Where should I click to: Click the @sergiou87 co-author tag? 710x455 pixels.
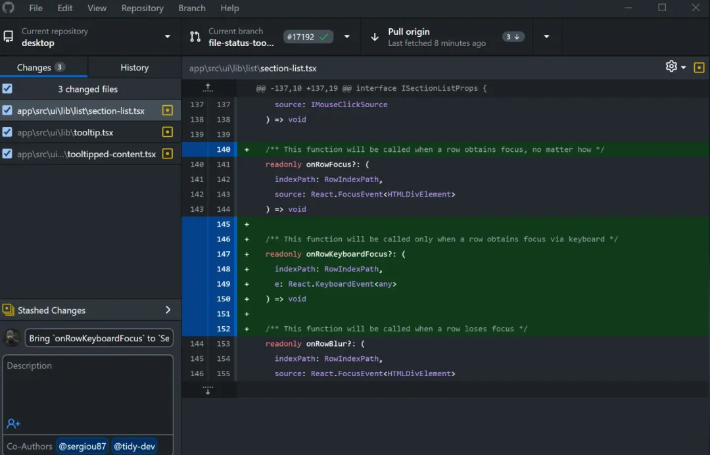coord(82,446)
